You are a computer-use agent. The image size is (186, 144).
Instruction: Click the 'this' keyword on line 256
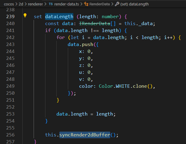[x=51, y=135]
